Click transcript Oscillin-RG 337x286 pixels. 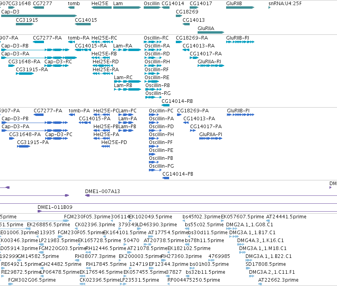click(158, 93)
